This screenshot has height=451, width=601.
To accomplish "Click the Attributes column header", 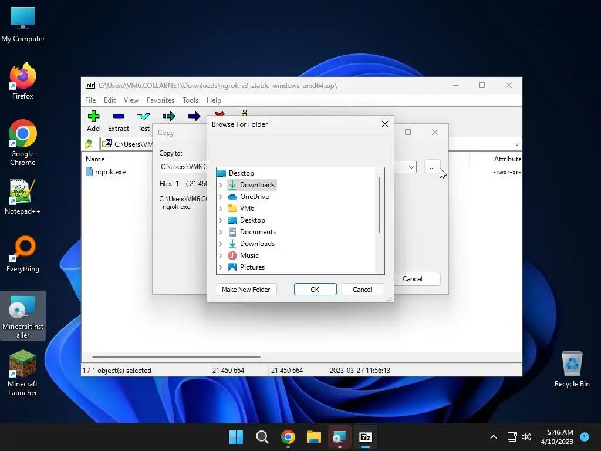I will tap(507, 159).
